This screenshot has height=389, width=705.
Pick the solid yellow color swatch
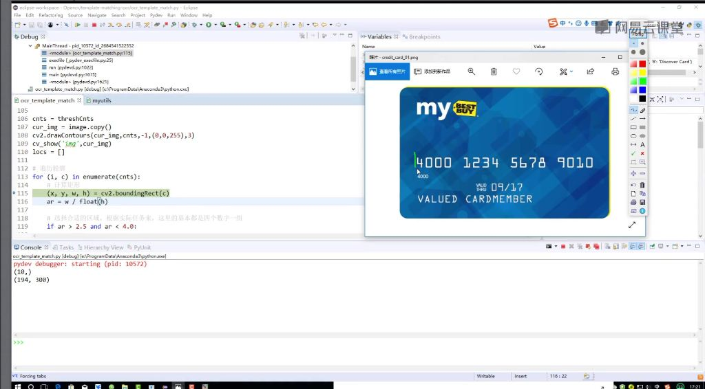pos(642,73)
